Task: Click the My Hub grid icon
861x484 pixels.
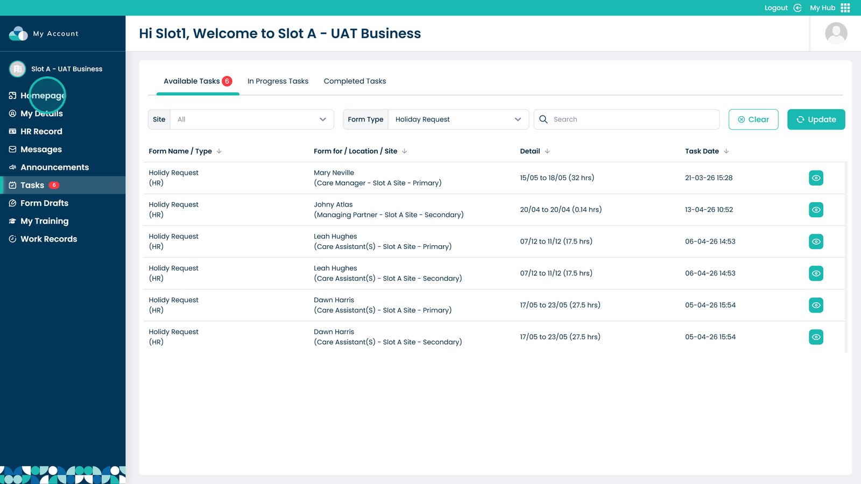Action: click(845, 8)
